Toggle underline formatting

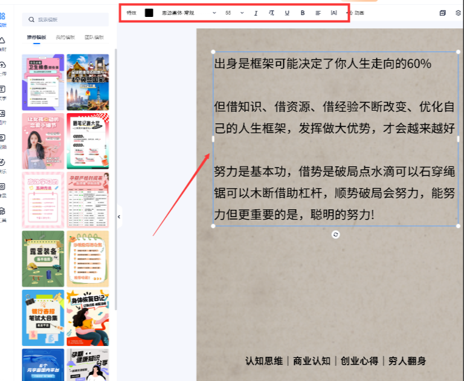[287, 13]
